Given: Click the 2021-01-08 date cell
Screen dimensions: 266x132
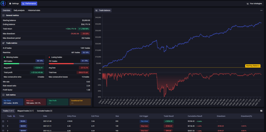Looking at the screenshot, I should [x=47, y=121].
